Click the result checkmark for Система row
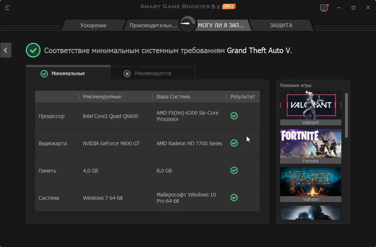This screenshot has height=247, width=376. coord(234,198)
